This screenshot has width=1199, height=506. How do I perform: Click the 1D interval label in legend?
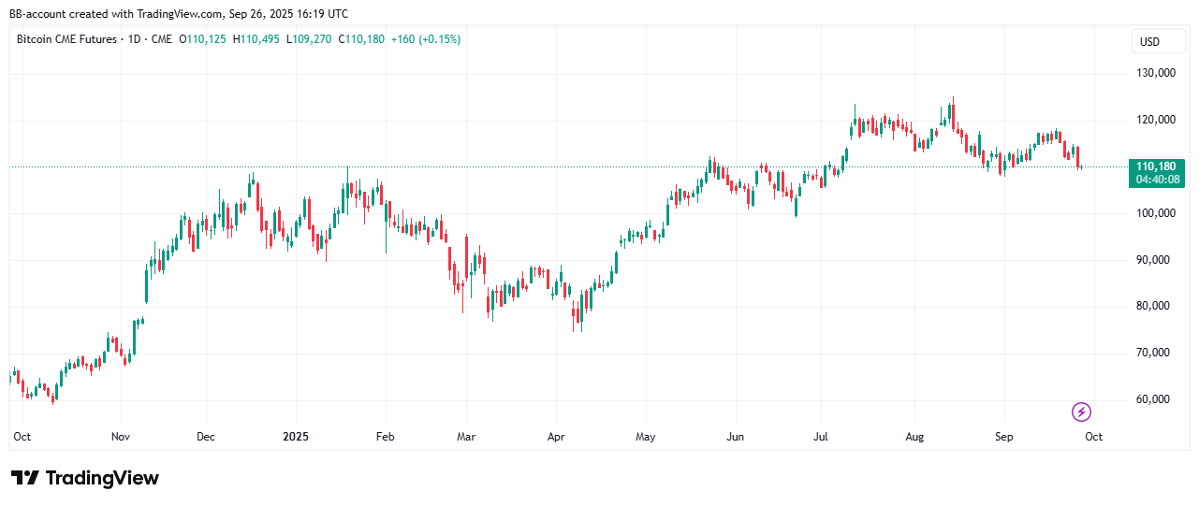[x=132, y=39]
